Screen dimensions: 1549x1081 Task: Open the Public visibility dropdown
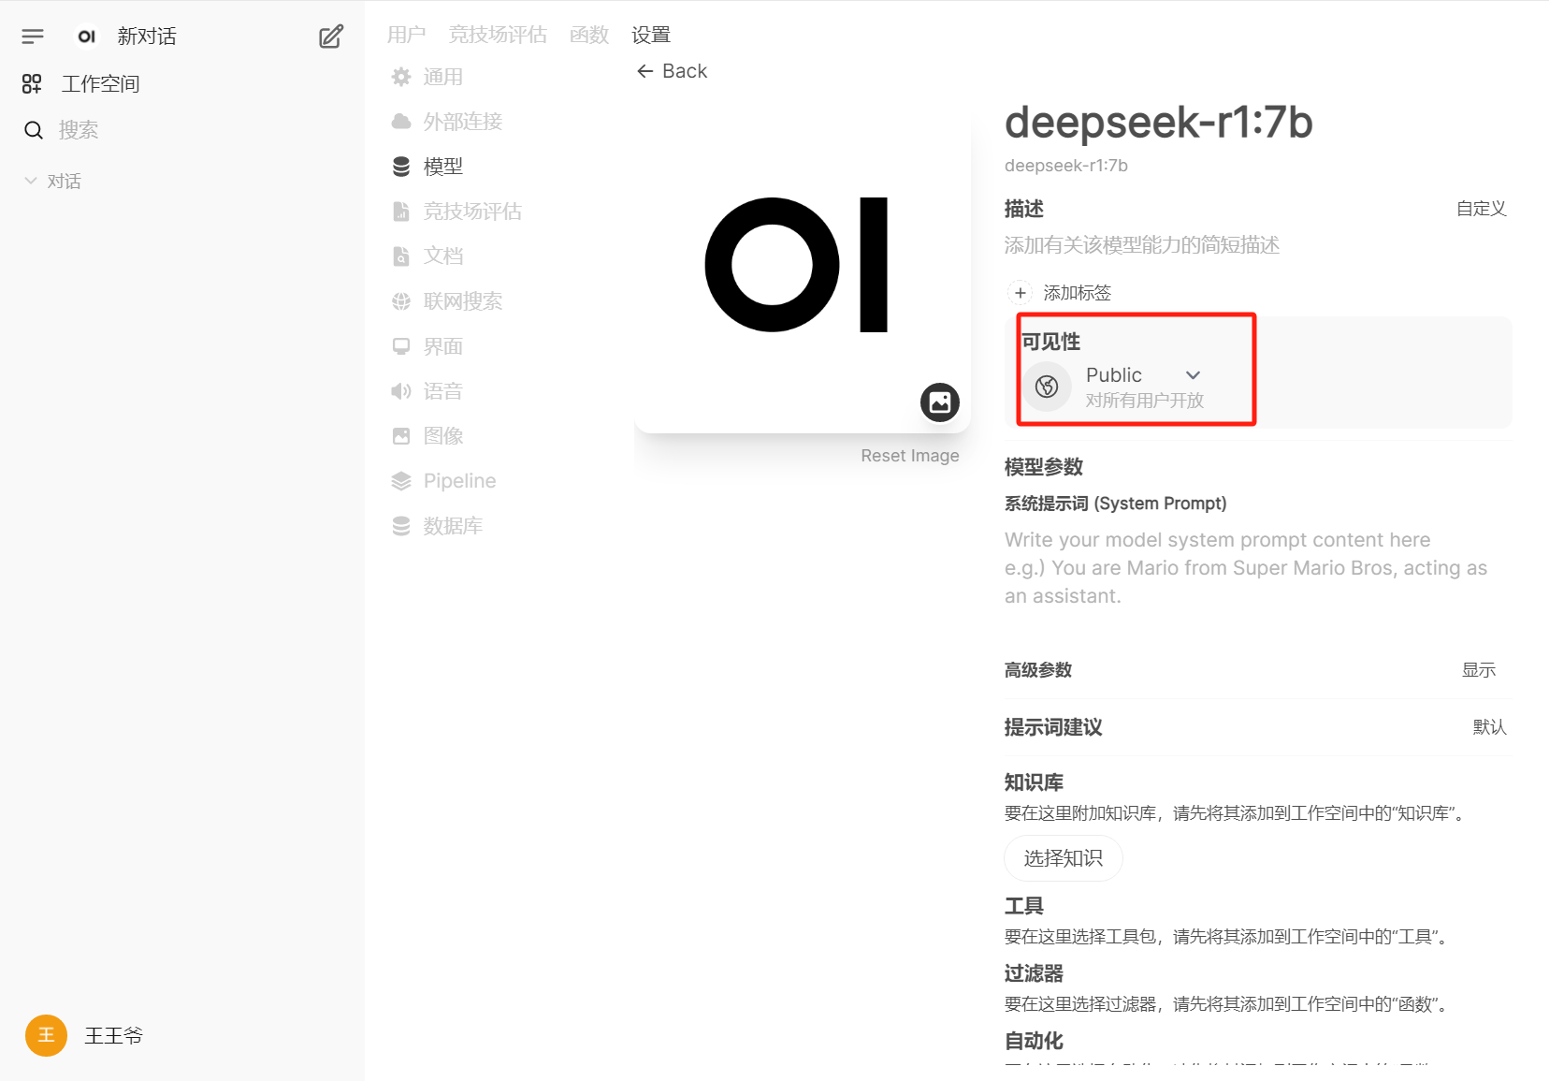(1143, 375)
